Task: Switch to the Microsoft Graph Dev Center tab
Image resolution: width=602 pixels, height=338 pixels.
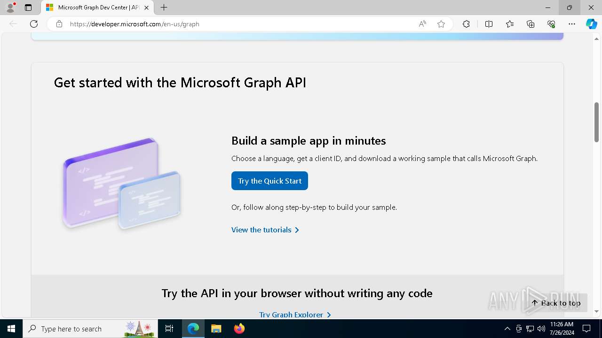Action: (98, 8)
